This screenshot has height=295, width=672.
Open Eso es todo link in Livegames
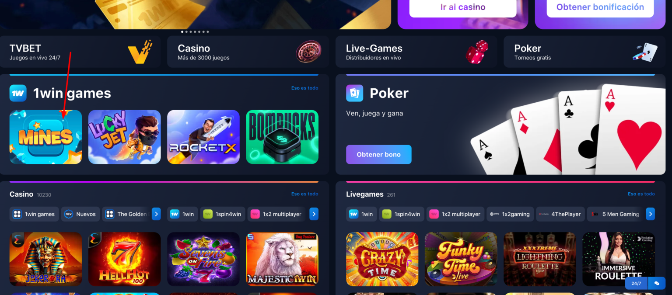tap(641, 194)
